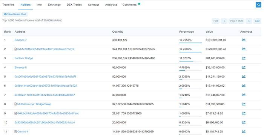Click quantity value 39,000,000
Screen dimensions: 264x137
119,95
